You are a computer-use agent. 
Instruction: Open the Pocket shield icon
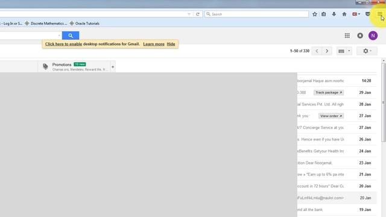[367, 14]
